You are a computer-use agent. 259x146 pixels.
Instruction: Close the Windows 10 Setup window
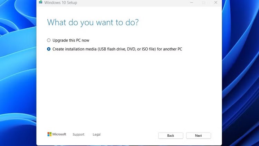coord(216,2)
